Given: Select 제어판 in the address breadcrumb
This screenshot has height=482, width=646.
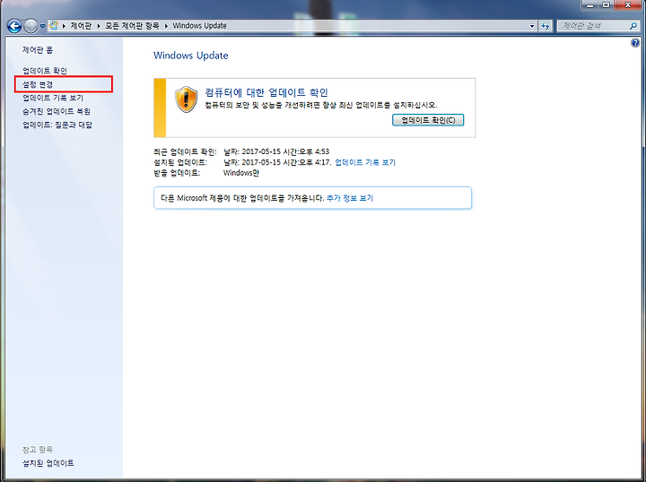Looking at the screenshot, I should point(81,25).
